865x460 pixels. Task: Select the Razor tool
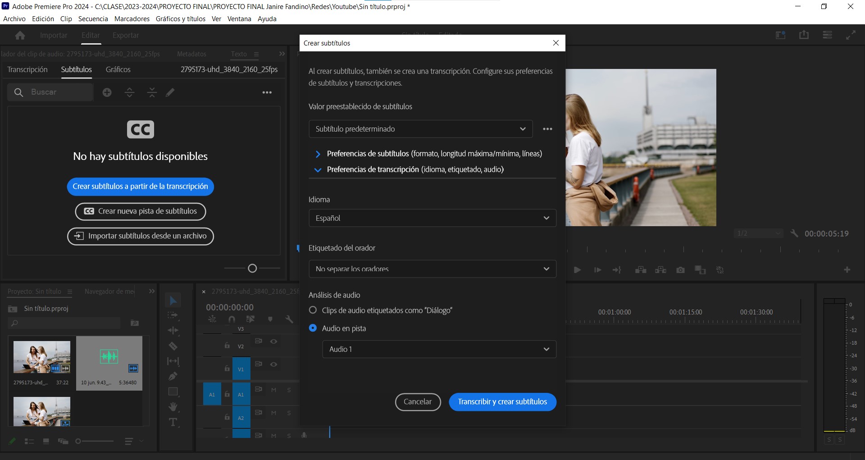pos(173,346)
